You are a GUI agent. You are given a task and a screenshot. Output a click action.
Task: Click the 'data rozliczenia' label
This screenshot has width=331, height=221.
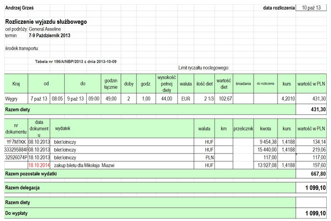point(279,8)
